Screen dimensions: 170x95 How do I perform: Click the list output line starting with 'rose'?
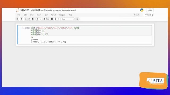(49, 42)
